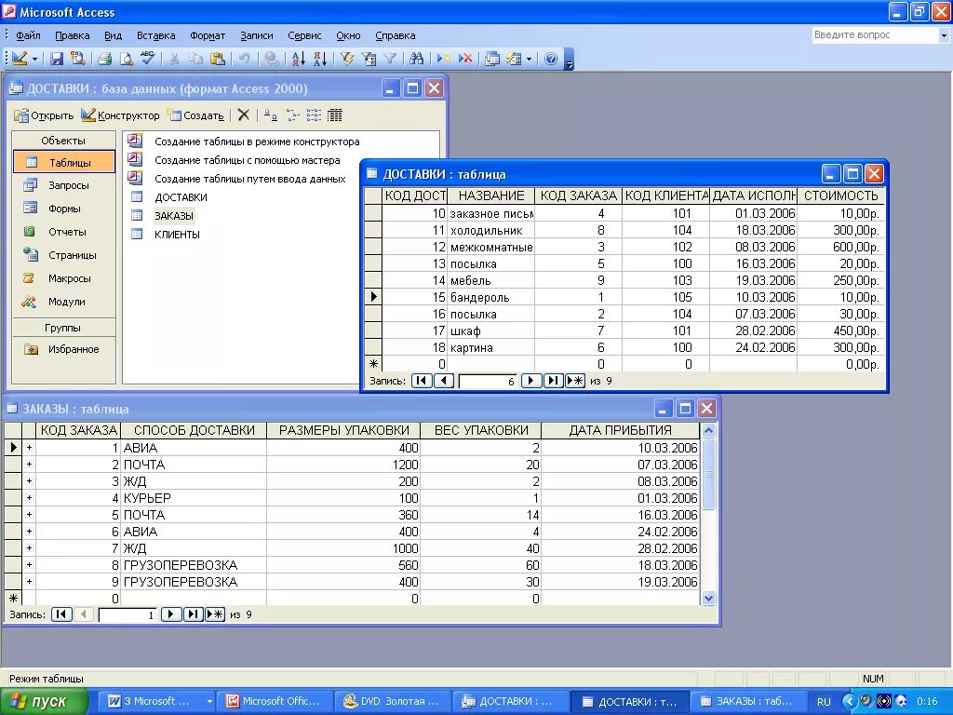The height and width of the screenshot is (715, 953).
Task: Open the help question box dropdown arrow
Action: (x=944, y=35)
